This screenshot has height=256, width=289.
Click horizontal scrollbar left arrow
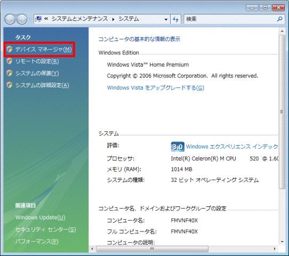[x=92, y=249]
